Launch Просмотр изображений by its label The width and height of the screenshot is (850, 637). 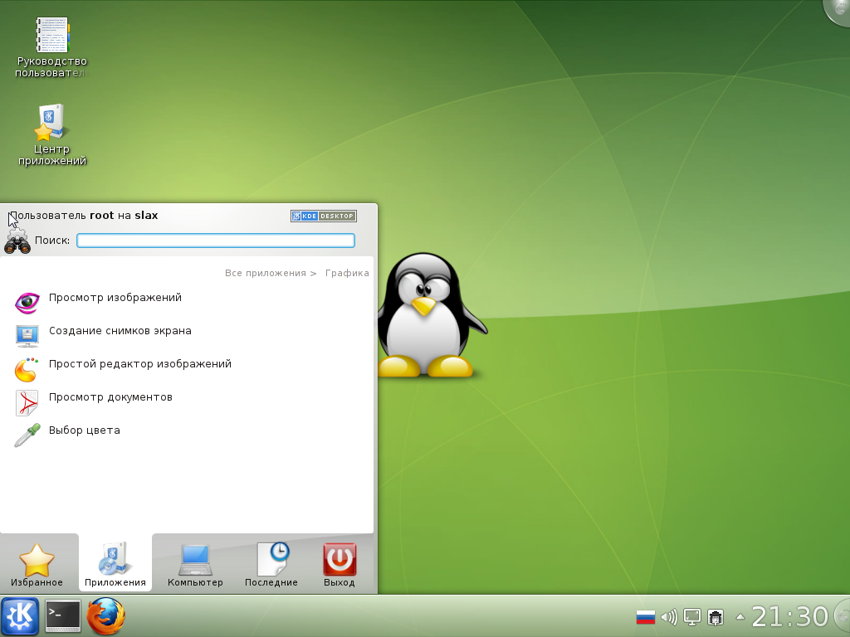[115, 298]
